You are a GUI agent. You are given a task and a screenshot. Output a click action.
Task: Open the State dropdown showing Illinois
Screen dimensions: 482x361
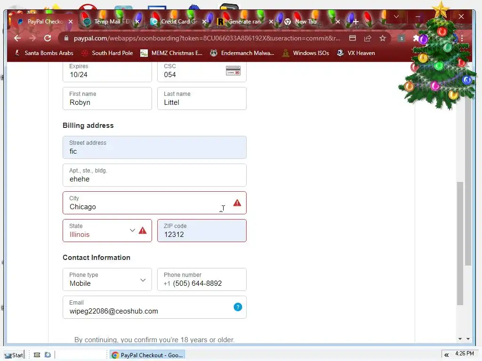coord(107,230)
